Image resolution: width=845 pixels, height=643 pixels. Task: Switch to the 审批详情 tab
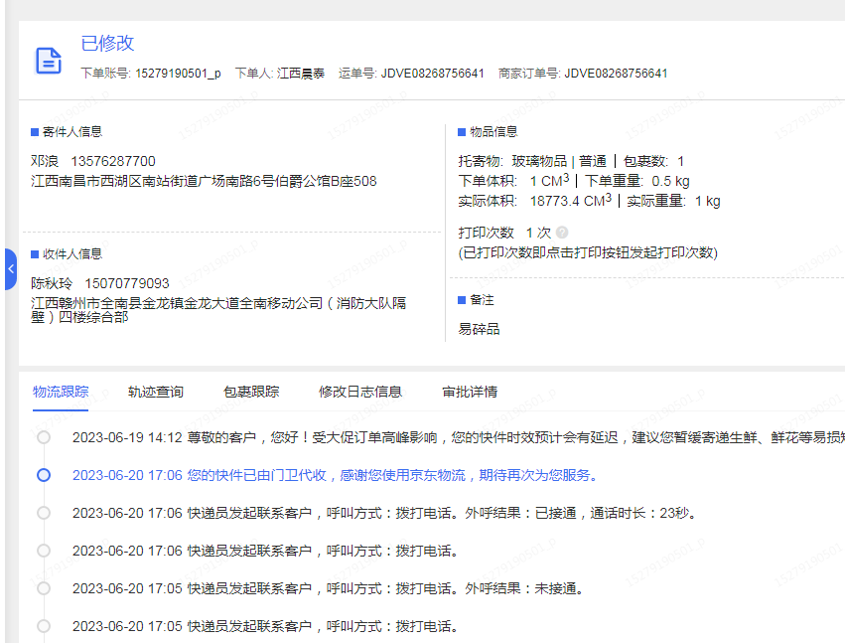470,392
